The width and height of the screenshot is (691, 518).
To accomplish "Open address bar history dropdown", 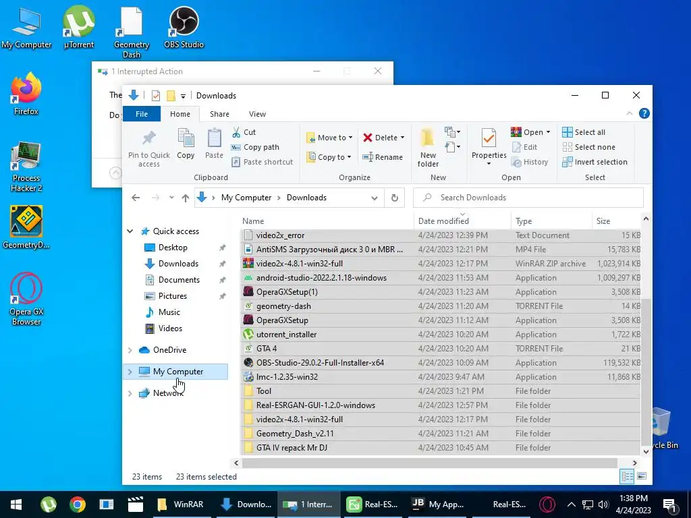I will (374, 198).
